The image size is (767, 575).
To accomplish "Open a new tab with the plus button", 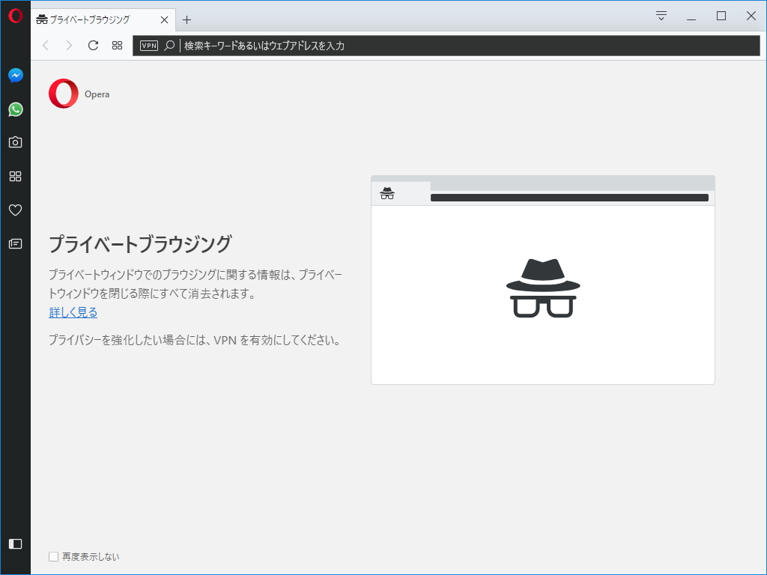I will [187, 20].
